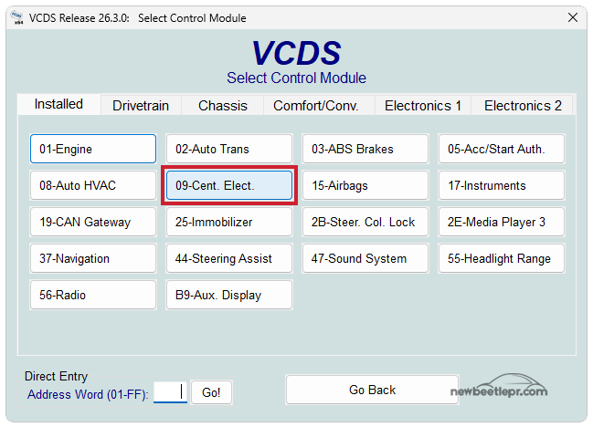Switch to the Electronics 2 tab

pyautogui.click(x=523, y=106)
